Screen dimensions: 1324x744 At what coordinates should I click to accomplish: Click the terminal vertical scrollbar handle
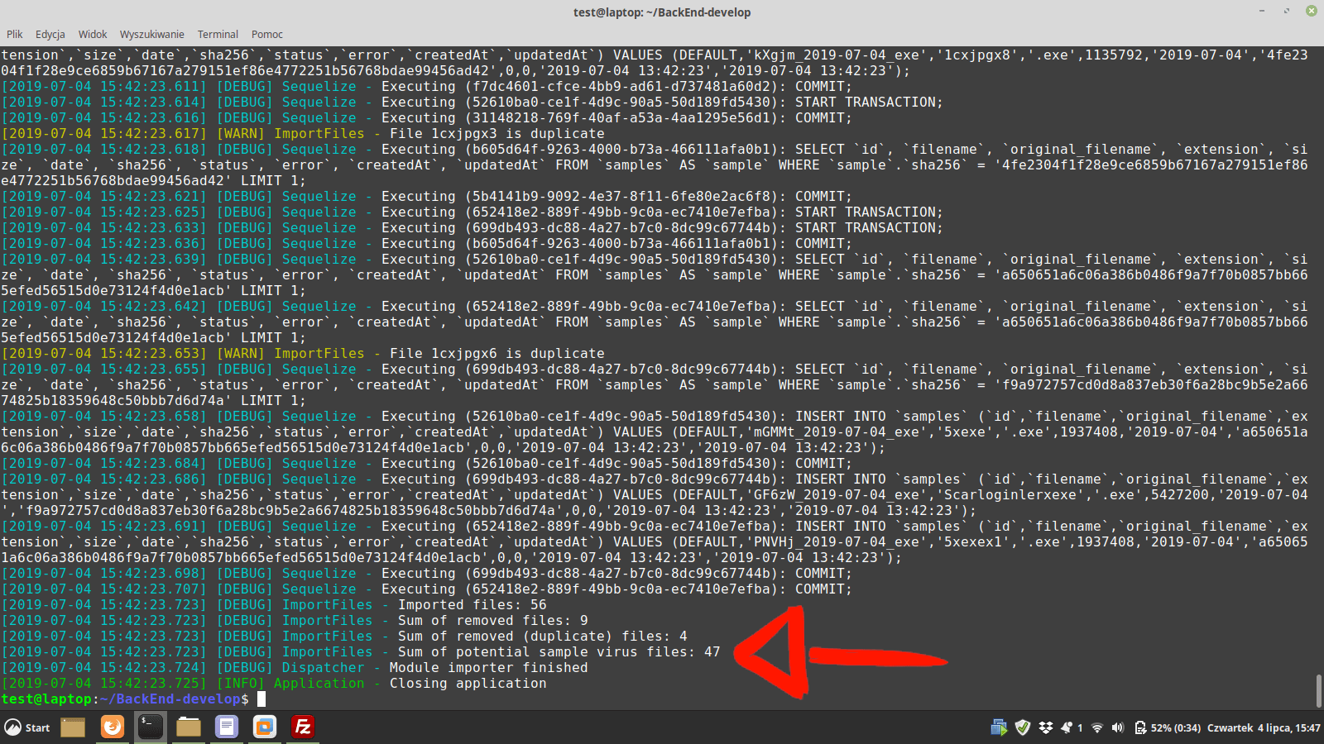(1318, 691)
